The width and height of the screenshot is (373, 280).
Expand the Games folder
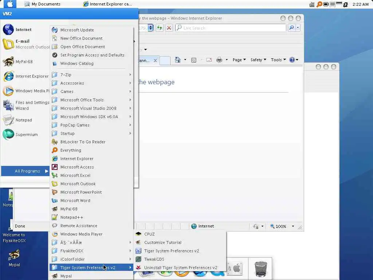tap(91, 92)
